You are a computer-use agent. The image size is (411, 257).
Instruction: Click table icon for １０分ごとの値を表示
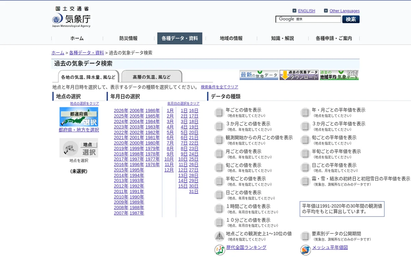tap(219, 222)
